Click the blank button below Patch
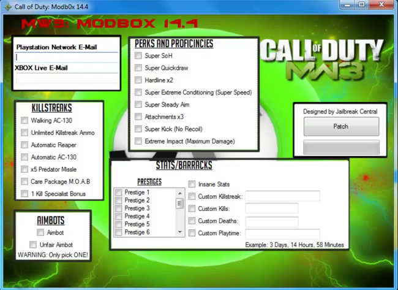398x290 pixels. (341, 147)
